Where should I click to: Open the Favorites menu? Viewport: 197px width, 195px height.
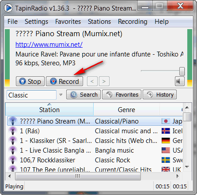[68, 22]
